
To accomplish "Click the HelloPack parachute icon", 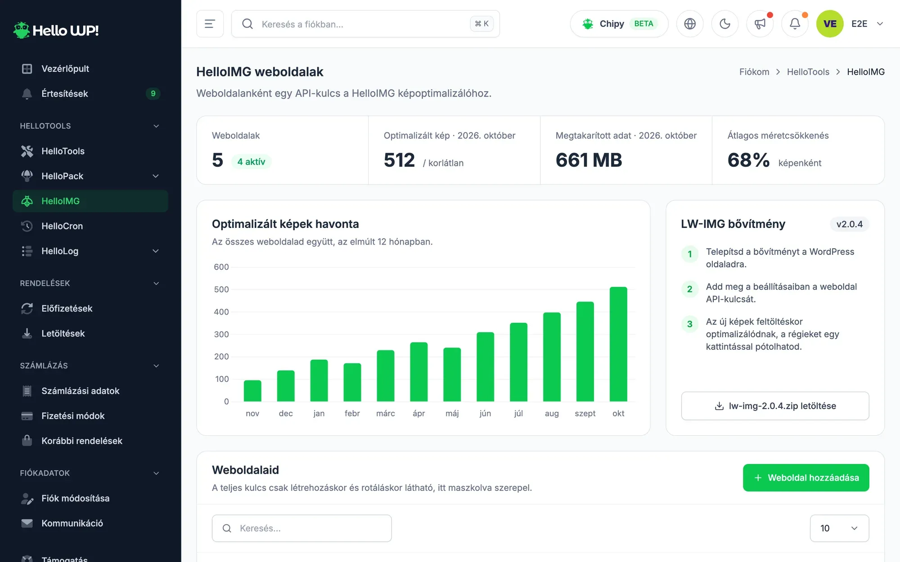I will (x=27, y=176).
